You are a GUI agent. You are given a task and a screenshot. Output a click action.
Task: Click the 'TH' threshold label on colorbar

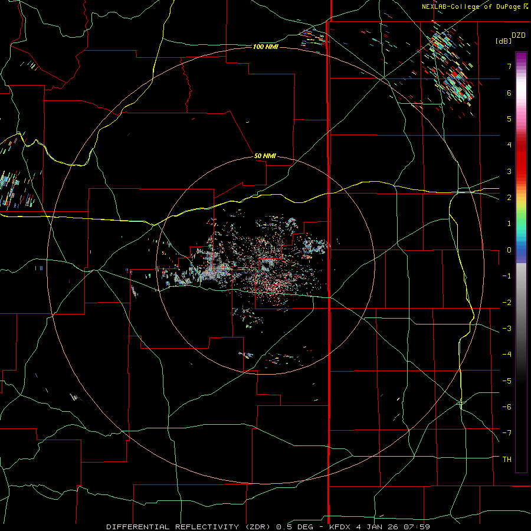click(507, 460)
